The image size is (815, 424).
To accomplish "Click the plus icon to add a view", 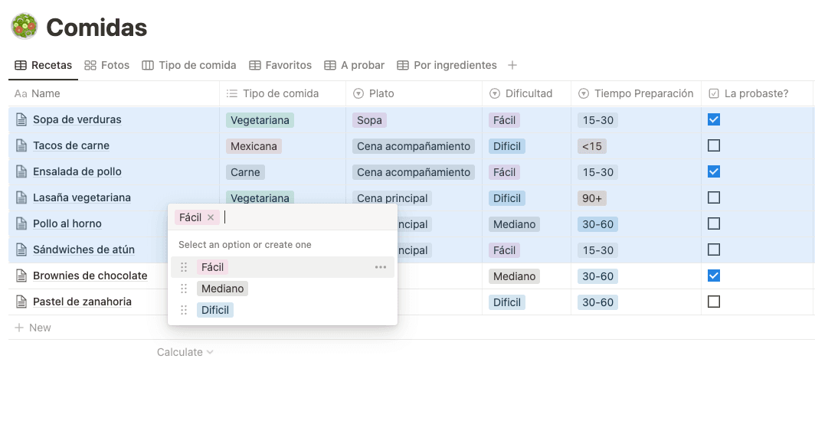I will click(512, 65).
